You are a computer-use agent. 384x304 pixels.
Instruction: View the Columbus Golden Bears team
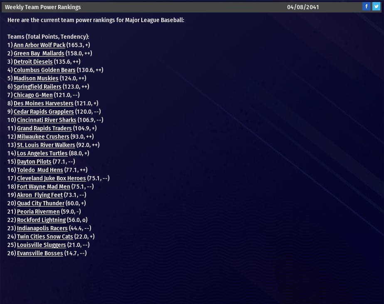click(x=44, y=70)
